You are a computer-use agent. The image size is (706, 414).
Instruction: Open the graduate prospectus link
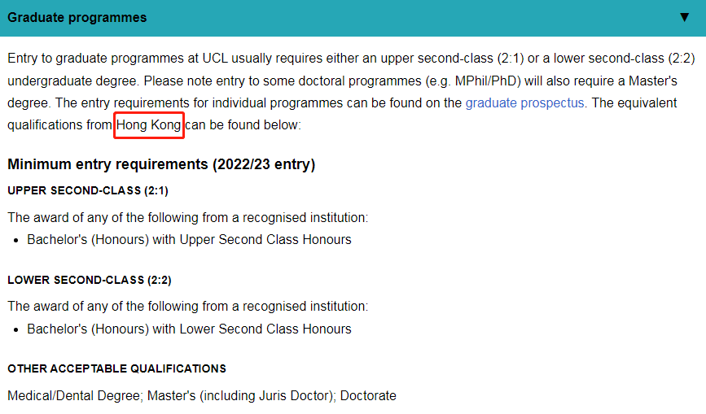click(x=524, y=103)
